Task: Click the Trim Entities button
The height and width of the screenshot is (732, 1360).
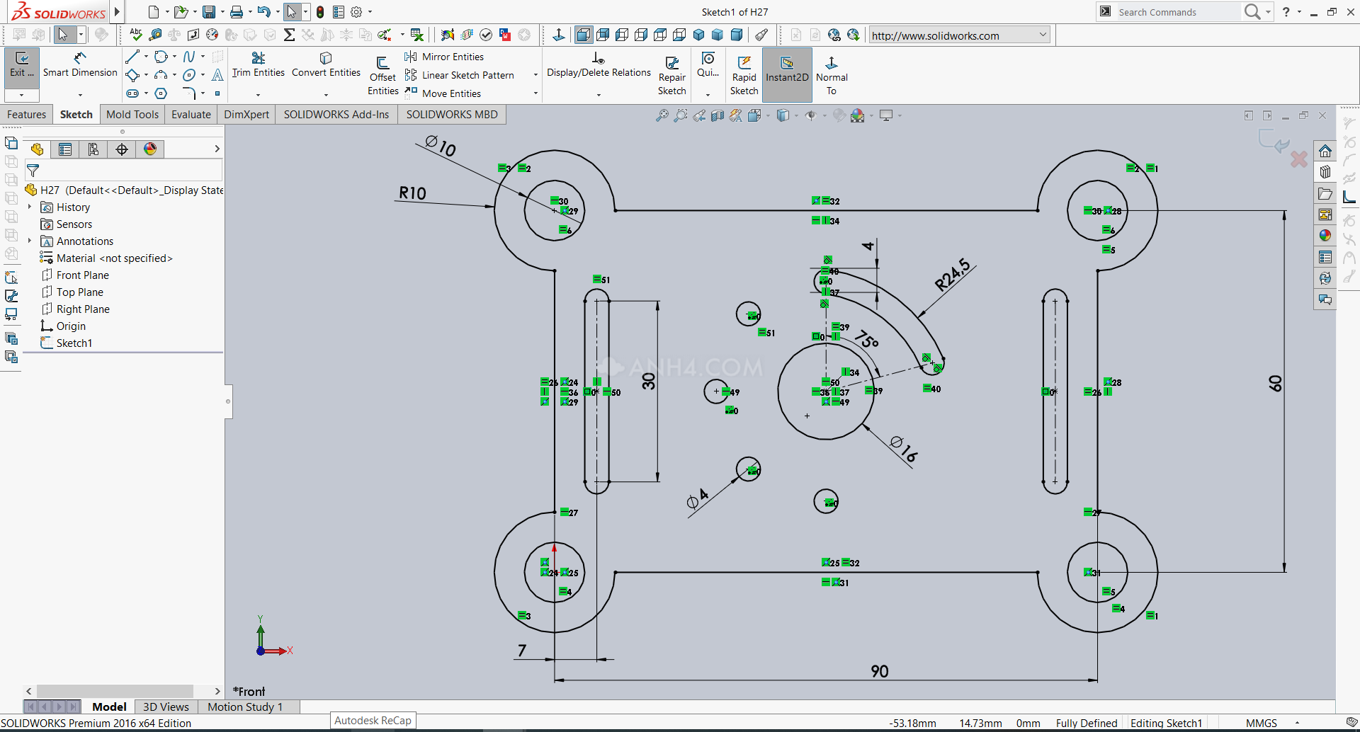Action: [x=259, y=65]
